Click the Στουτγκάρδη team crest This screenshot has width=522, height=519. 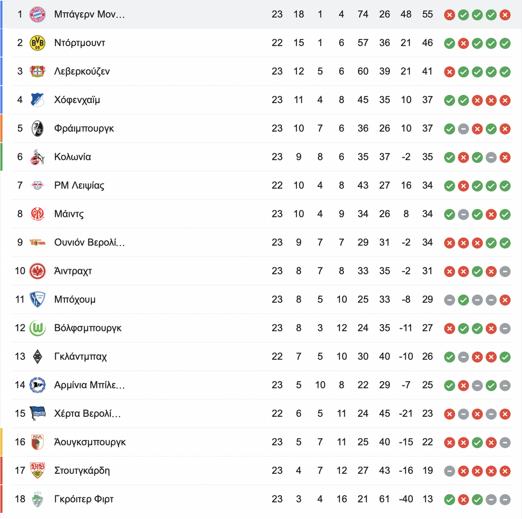(37, 471)
